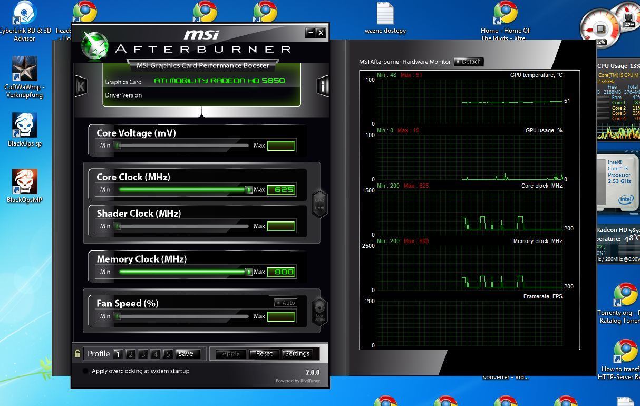
Task: Focus the Fan Speed value field
Action: tap(281, 316)
